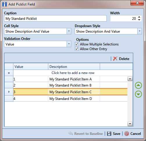146x141 pixels.
Task: Click the Validation Order Value field
Action: point(35,44)
